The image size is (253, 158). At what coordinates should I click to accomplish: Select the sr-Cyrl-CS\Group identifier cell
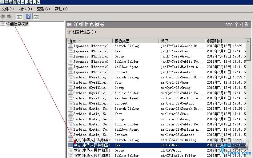pos(175,88)
